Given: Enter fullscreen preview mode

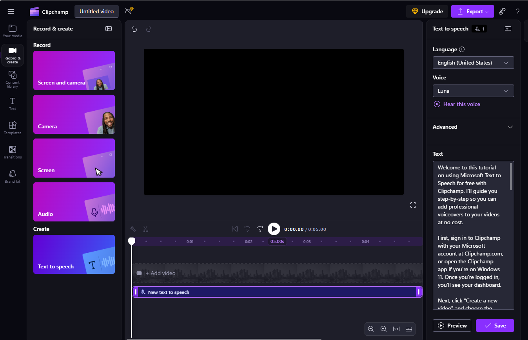Looking at the screenshot, I should tap(413, 205).
